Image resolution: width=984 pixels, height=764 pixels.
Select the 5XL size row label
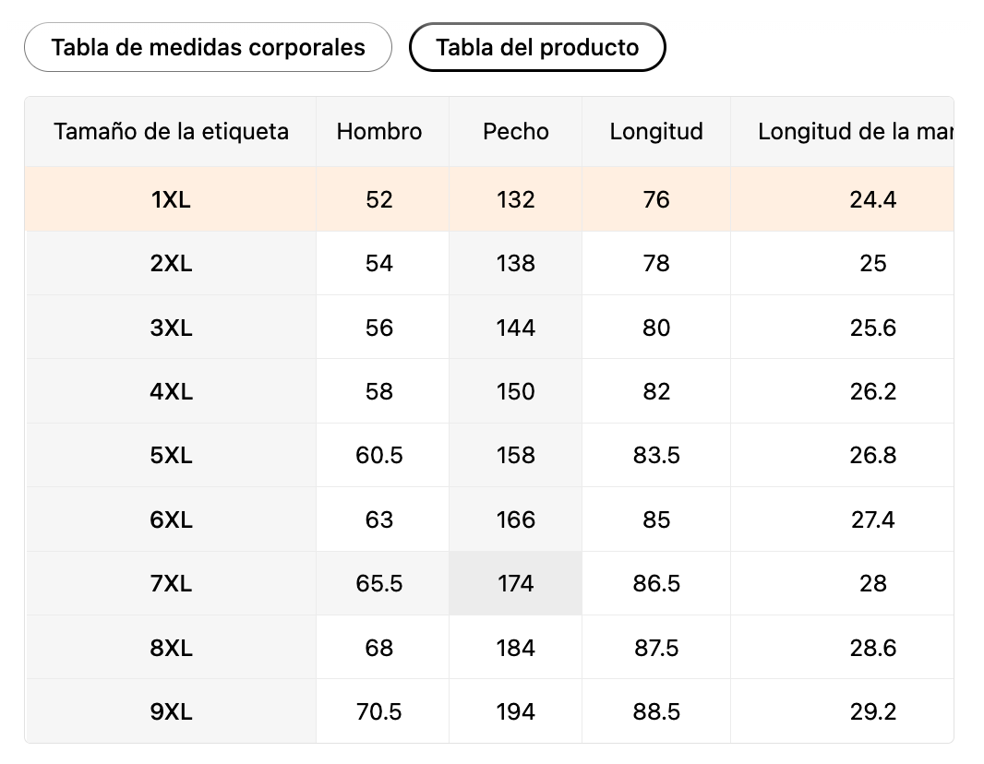click(x=171, y=456)
